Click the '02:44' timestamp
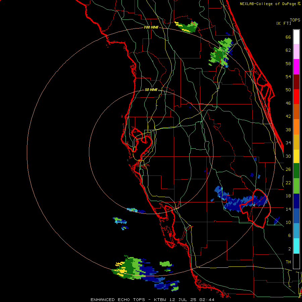This screenshot has width=302, height=302. tap(207, 300)
